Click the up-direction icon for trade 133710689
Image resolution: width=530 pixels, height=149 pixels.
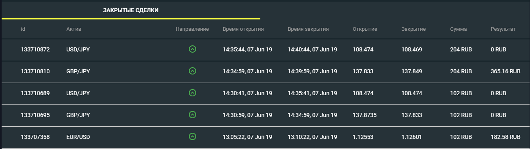point(193,93)
